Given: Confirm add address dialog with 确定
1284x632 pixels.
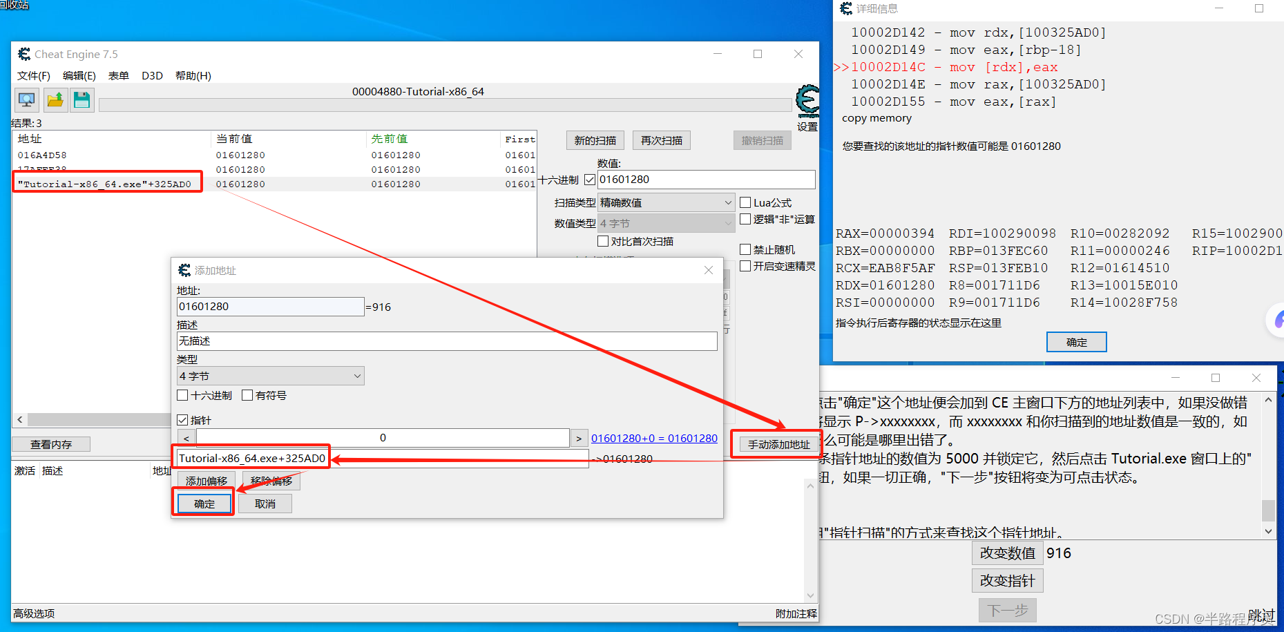Looking at the screenshot, I should (204, 504).
